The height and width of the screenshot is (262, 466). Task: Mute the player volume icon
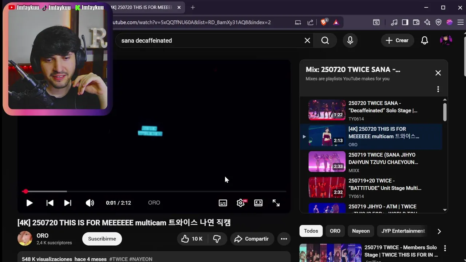pyautogui.click(x=90, y=203)
